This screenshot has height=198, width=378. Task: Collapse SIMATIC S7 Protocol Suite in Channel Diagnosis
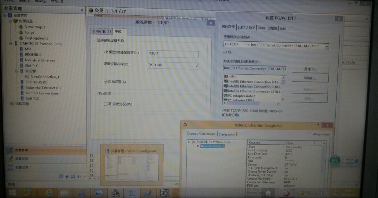click(x=189, y=142)
